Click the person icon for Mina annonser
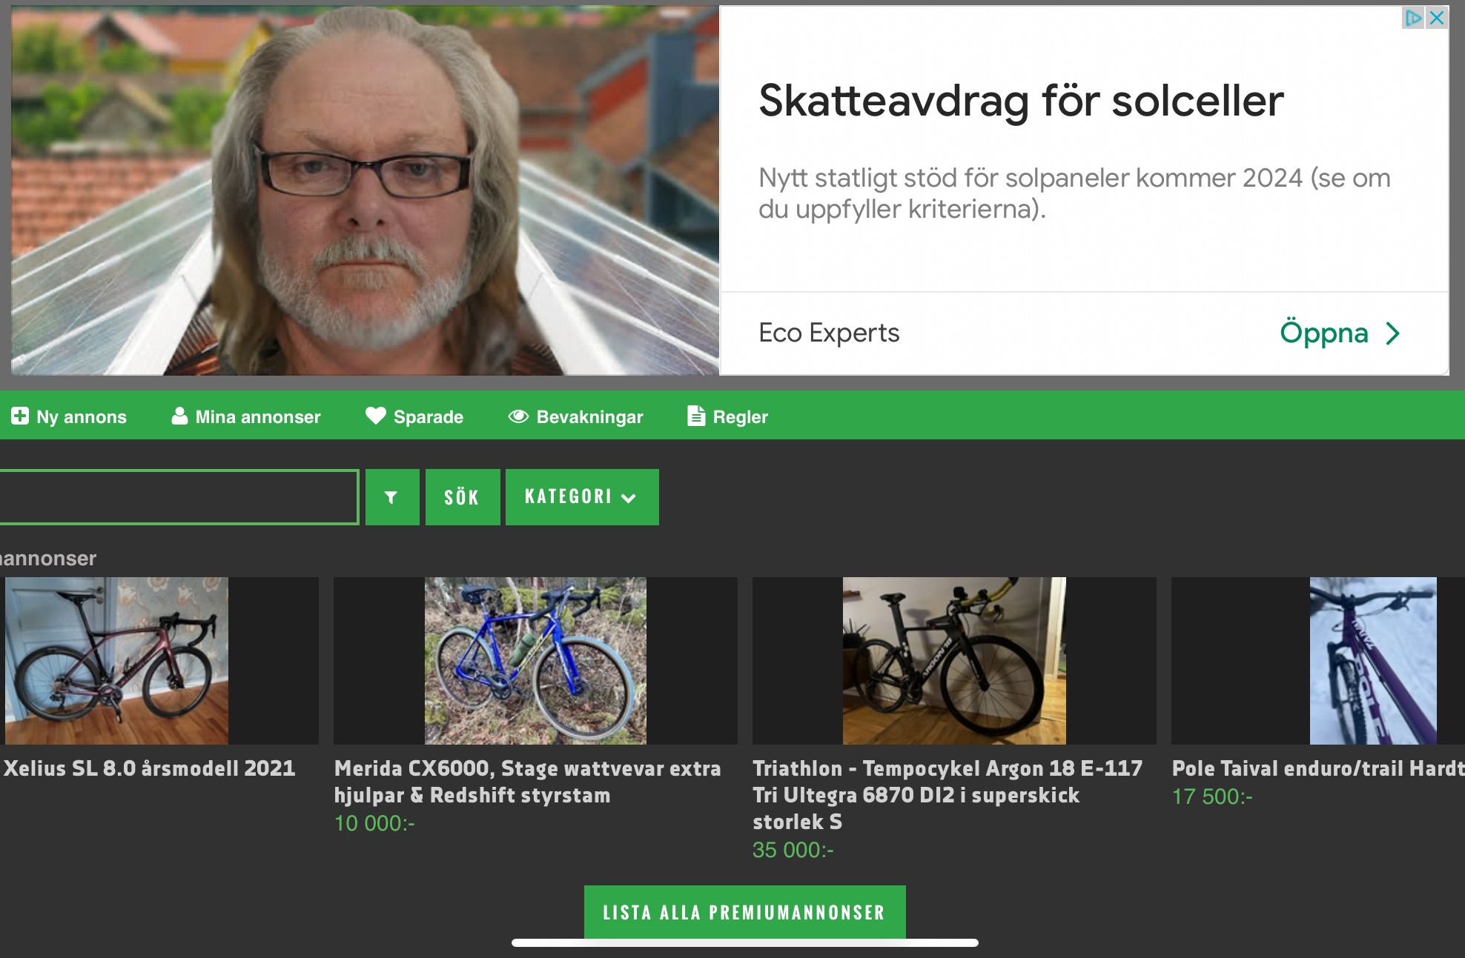The image size is (1465, 958). 179,416
